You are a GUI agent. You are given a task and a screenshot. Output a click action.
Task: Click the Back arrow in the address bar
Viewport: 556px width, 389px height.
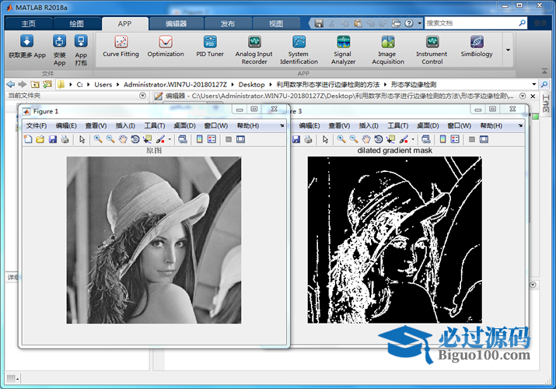(11, 84)
